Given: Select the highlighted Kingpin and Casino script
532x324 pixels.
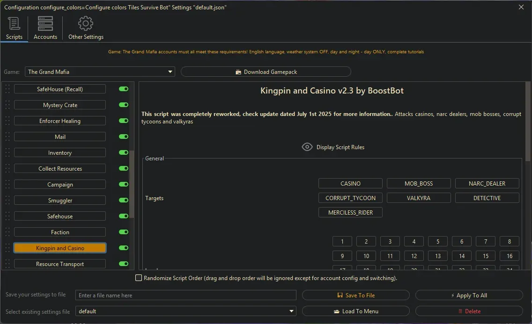Looking at the screenshot, I should coord(60,248).
